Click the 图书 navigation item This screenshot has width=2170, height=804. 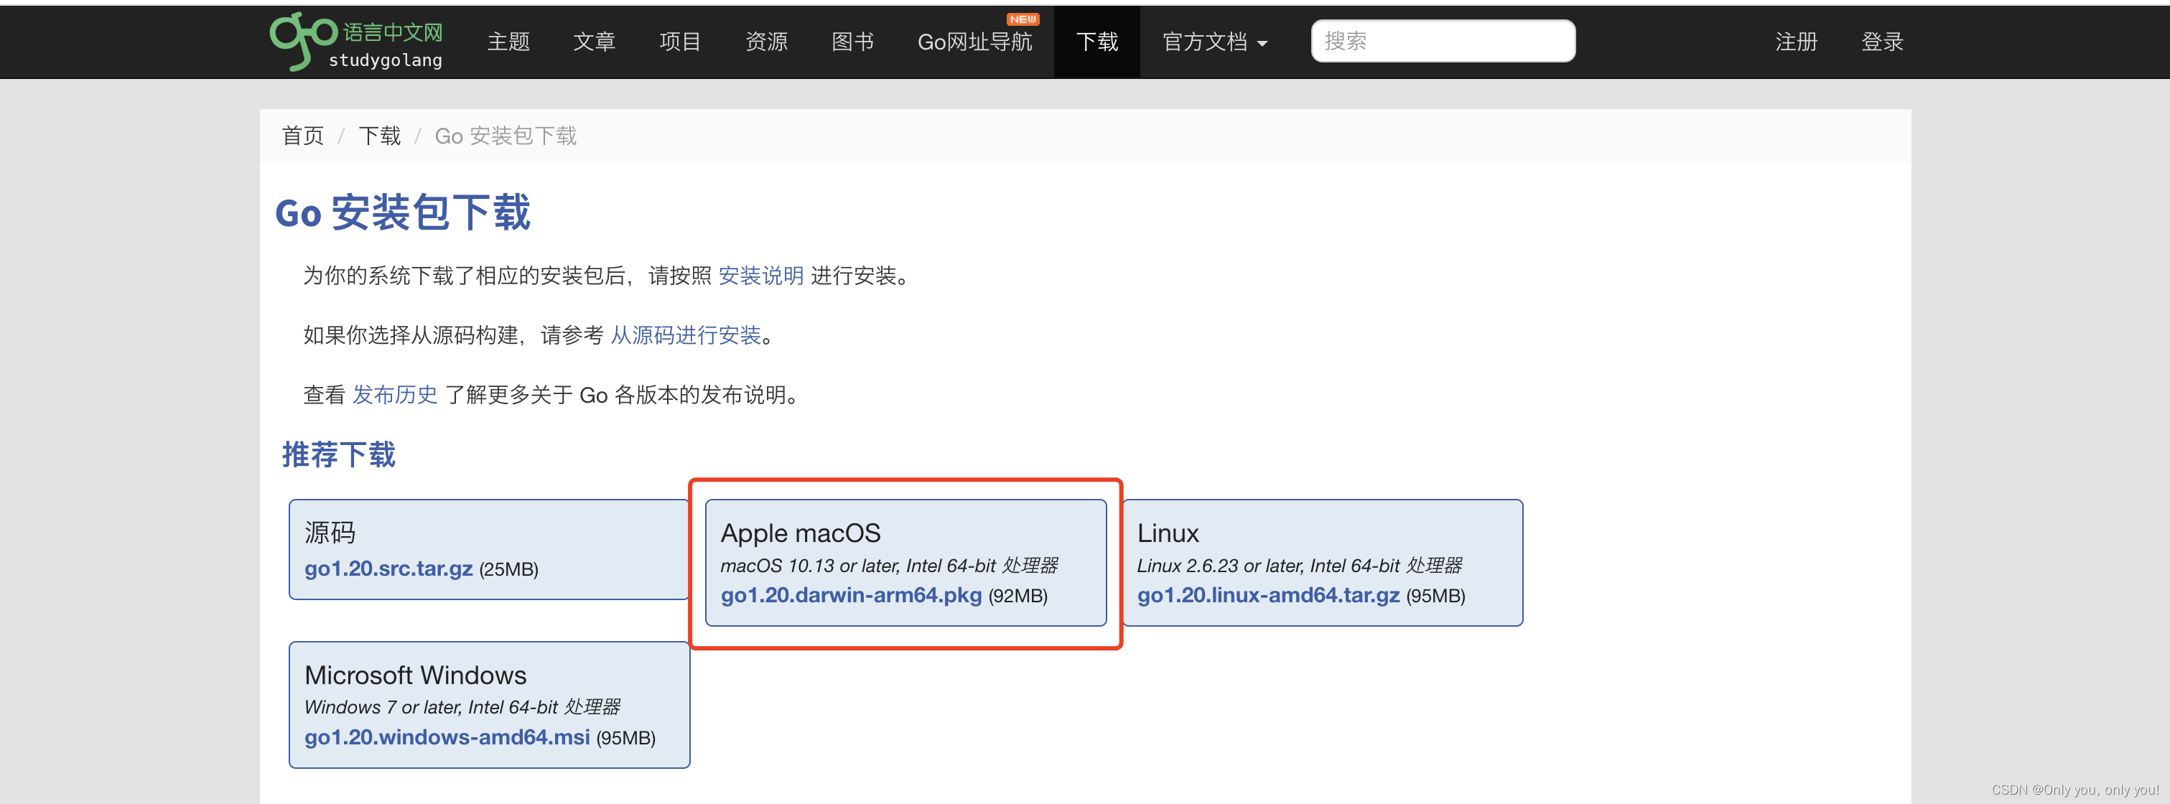coord(855,40)
